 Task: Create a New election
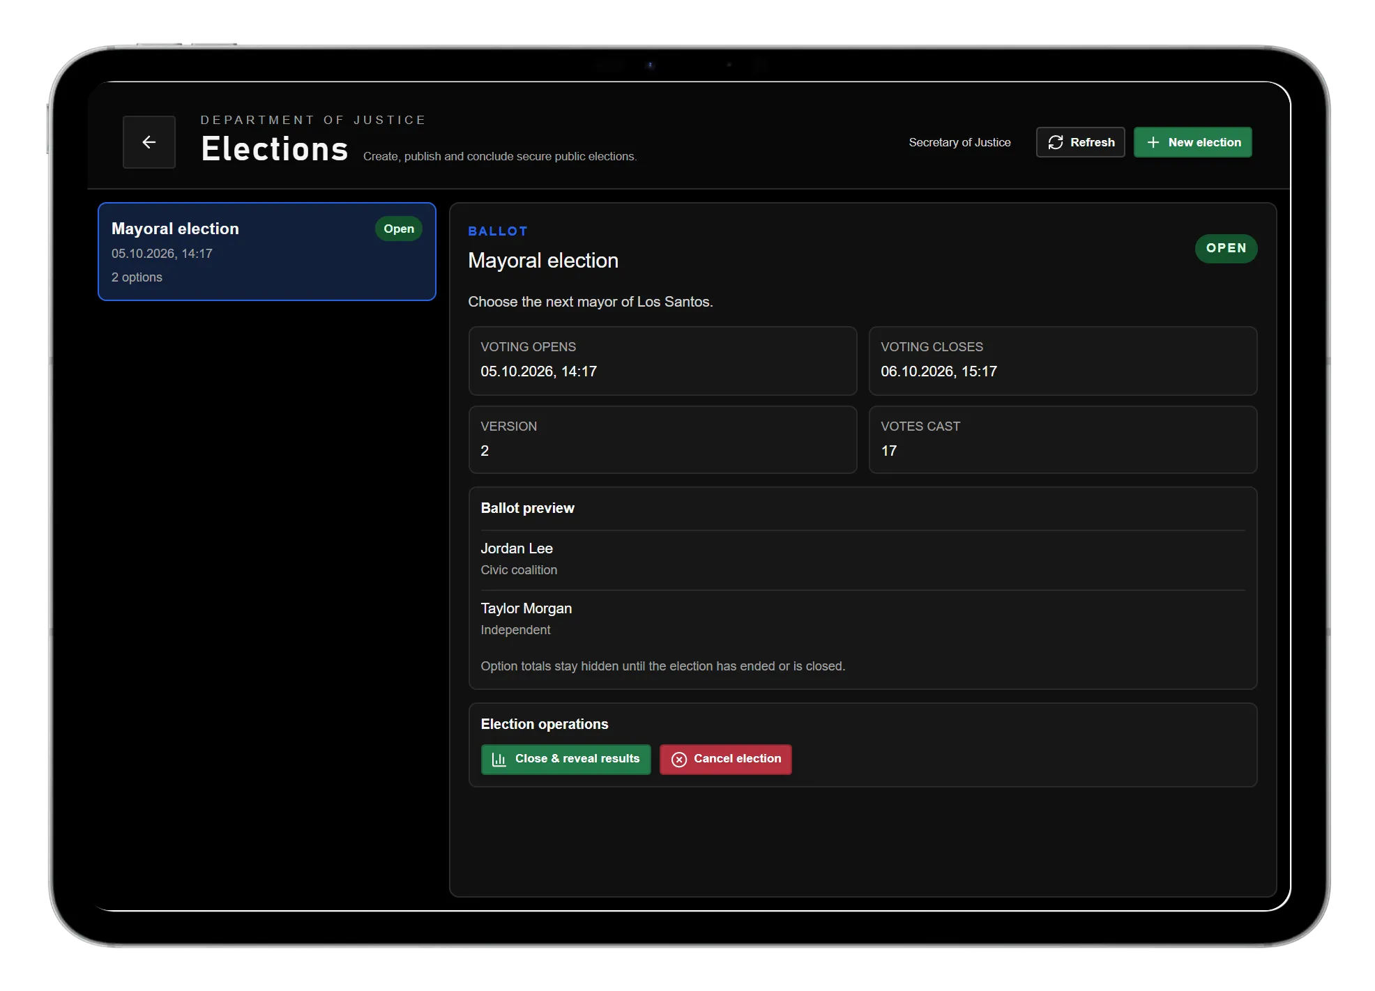[1192, 142]
